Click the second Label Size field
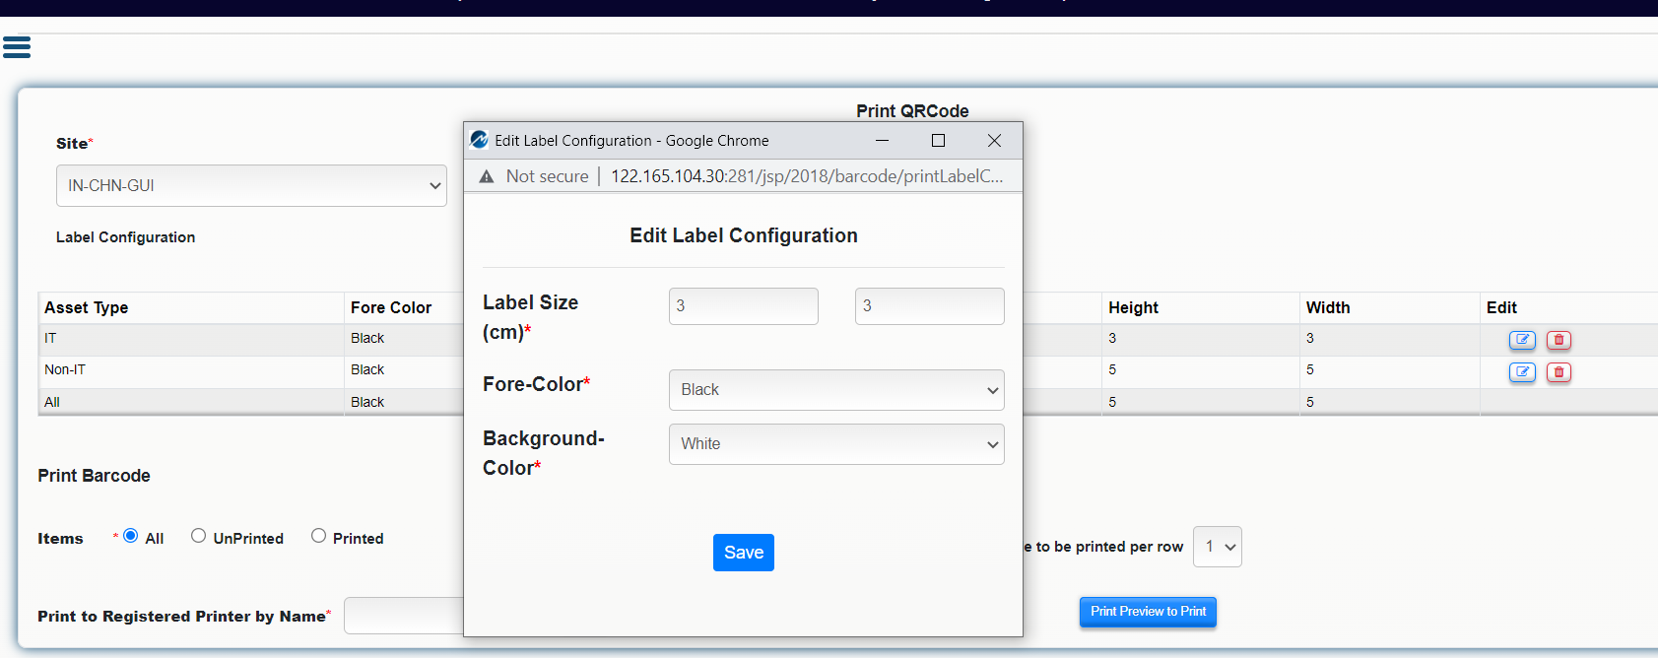 coord(930,306)
